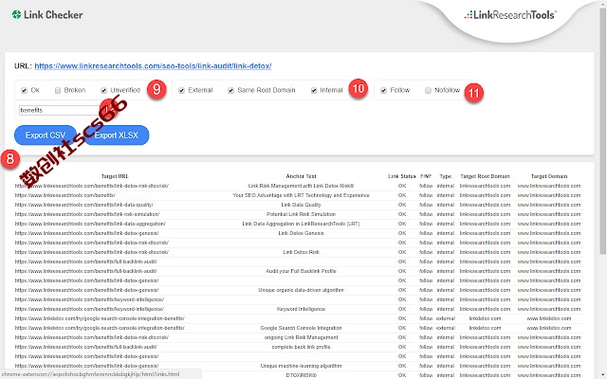Open the benefits/link-risk-simulation/ URL row
The width and height of the screenshot is (607, 379).
pyautogui.click(x=87, y=214)
